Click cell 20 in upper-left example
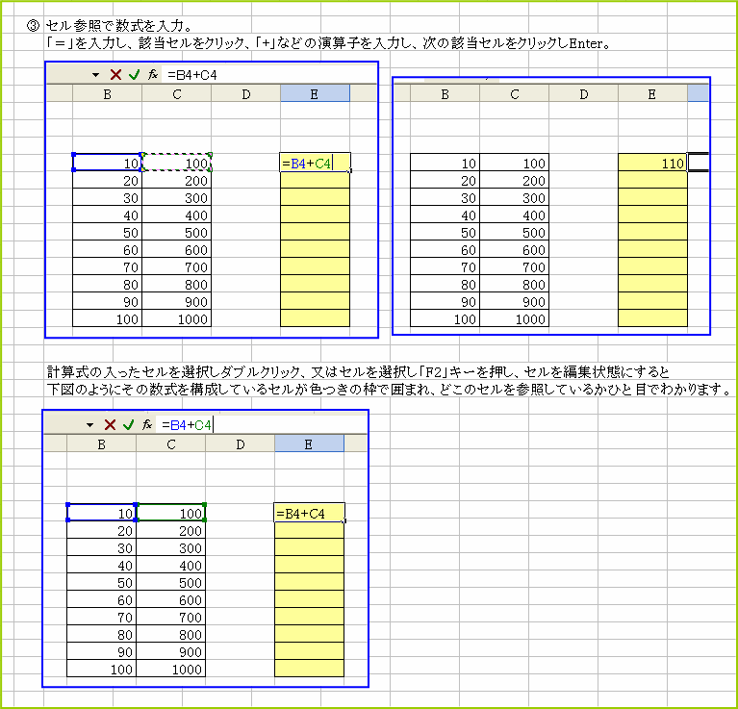 tap(108, 180)
